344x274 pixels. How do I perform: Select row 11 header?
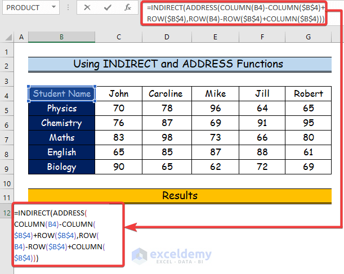coord(7,197)
